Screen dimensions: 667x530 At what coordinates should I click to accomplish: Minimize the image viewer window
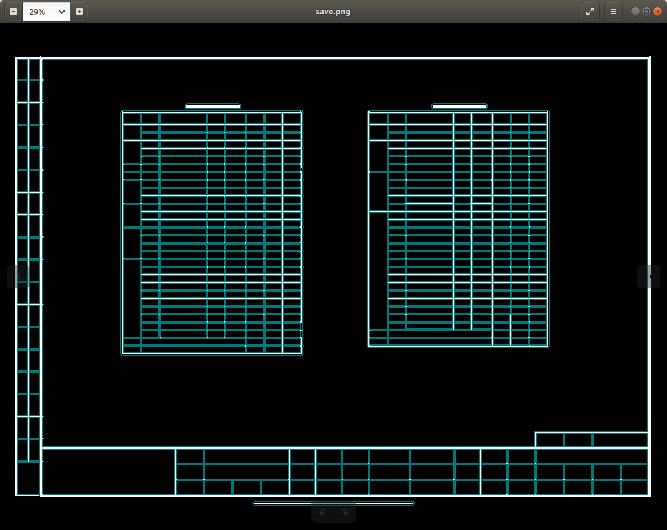point(635,12)
